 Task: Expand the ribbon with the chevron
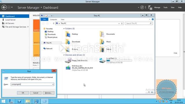[150, 19]
